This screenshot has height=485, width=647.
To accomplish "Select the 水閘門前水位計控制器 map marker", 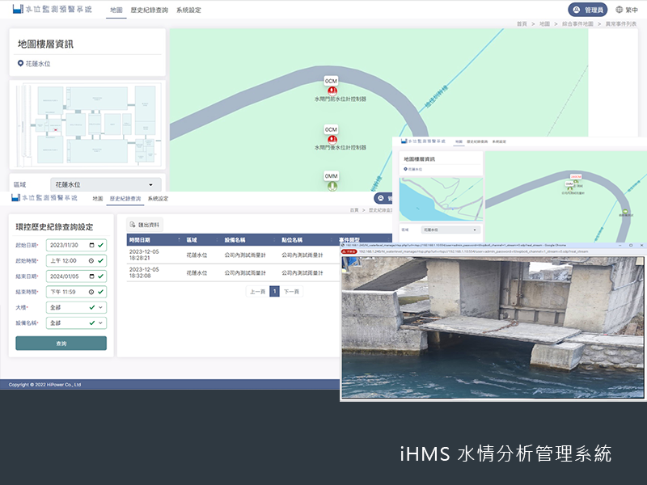I will (x=331, y=91).
